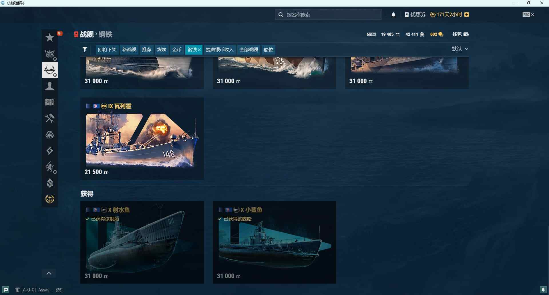Click the X 小鲨鱼 ship title
This screenshot has height=295, width=549.
(x=251, y=210)
